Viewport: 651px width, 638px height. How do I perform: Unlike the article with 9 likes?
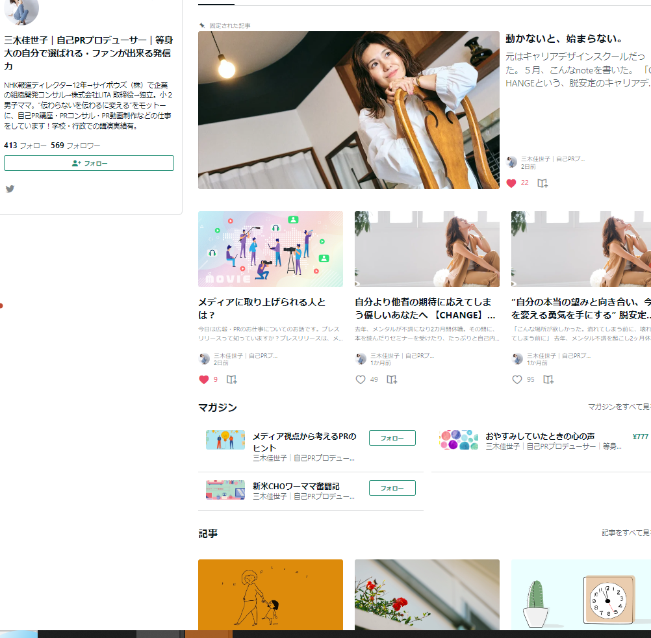(204, 379)
